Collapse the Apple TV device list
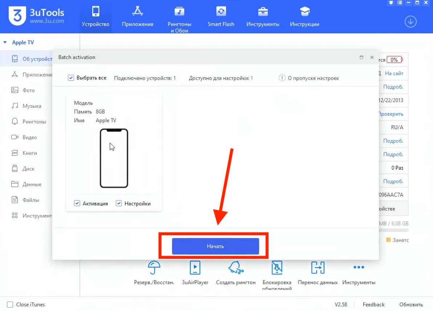This screenshot has height=311, width=433. 4,42
